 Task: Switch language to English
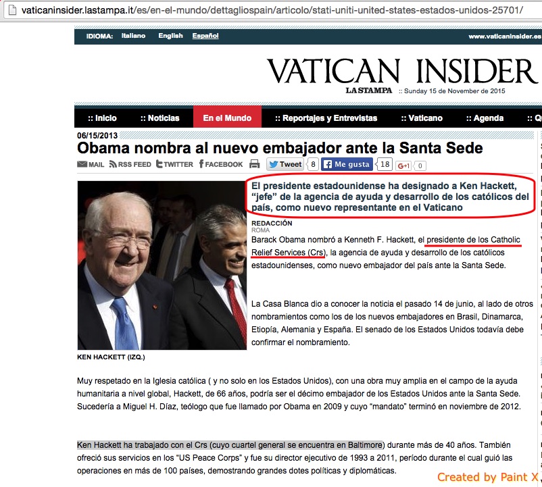(170, 36)
